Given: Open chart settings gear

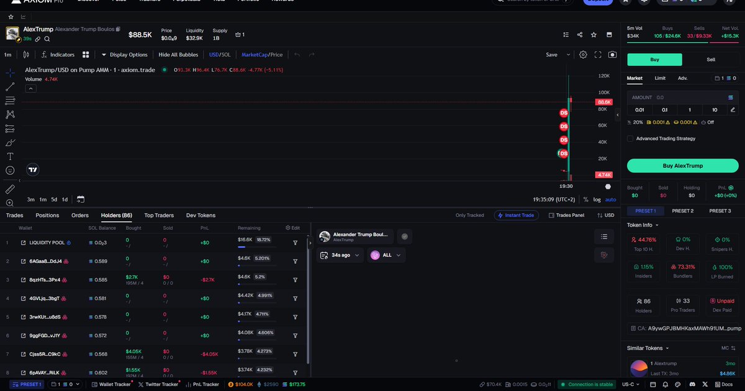Looking at the screenshot, I should [x=583, y=55].
